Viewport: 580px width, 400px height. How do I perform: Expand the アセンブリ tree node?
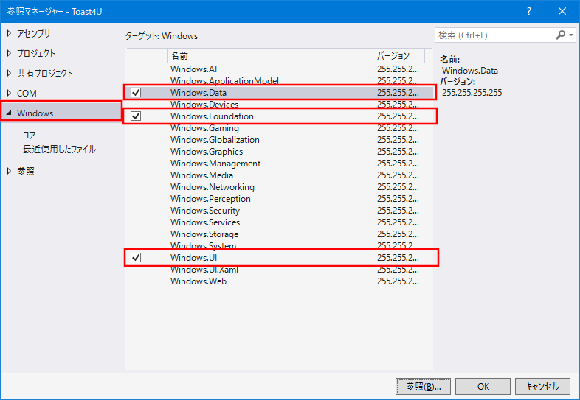coord(9,33)
